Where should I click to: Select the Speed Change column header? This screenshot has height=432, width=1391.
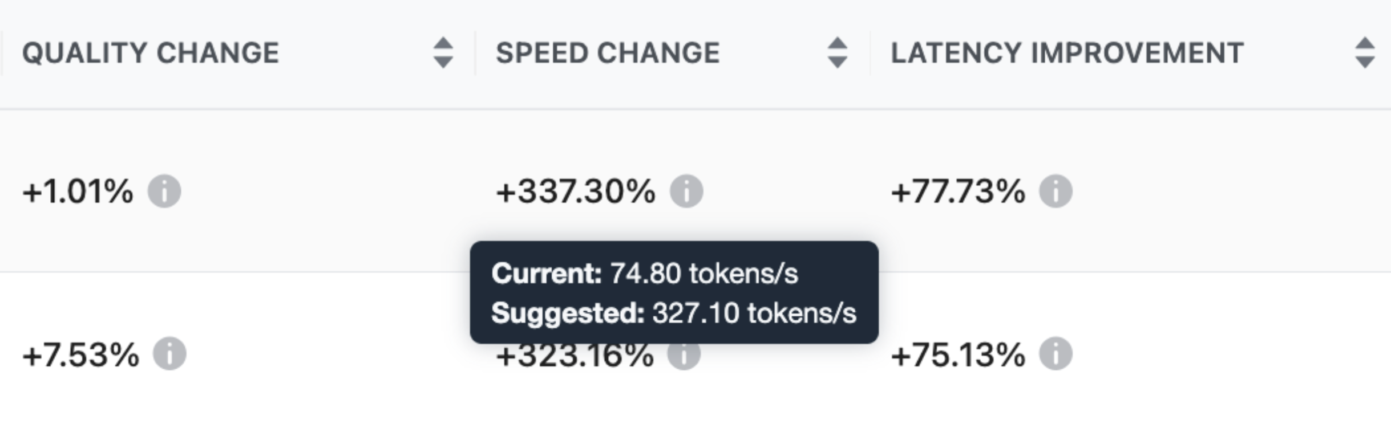(x=608, y=53)
